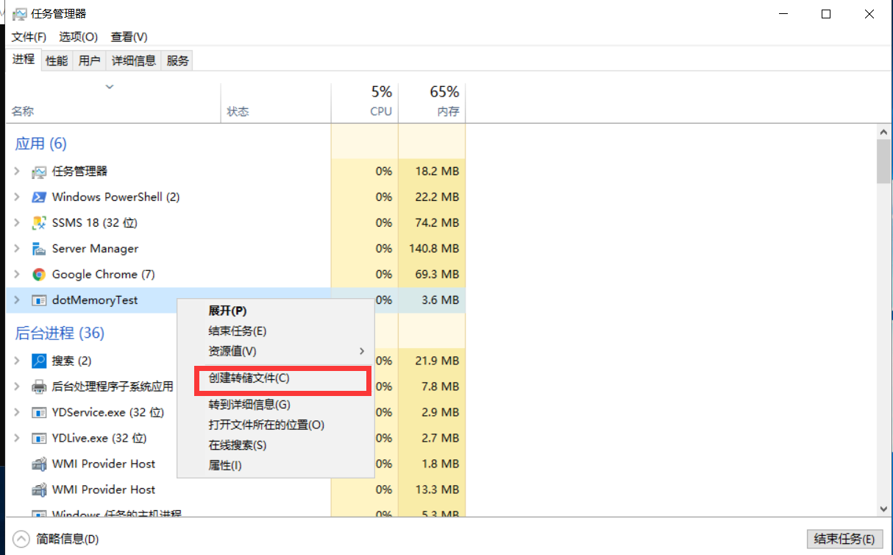893x555 pixels.
Task: Click the SSMS 18 row icon
Action: pos(39,223)
